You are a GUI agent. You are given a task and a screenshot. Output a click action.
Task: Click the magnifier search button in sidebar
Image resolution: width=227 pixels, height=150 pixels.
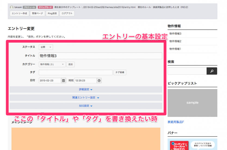coord(212,71)
